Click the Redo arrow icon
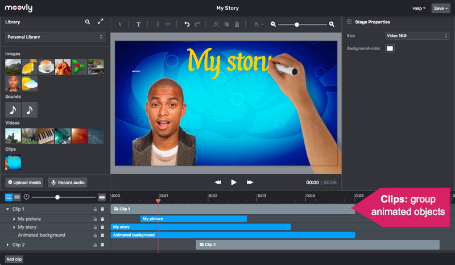 click(197, 24)
